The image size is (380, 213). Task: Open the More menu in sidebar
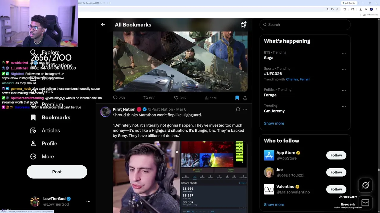point(42,156)
